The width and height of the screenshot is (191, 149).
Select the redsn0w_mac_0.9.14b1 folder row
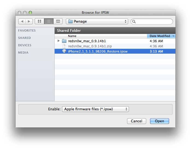point(115,41)
